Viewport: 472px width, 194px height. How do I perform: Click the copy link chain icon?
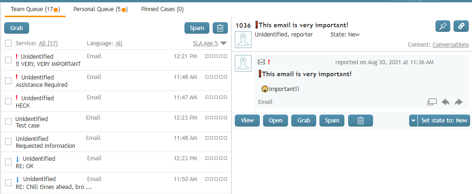pos(461,26)
